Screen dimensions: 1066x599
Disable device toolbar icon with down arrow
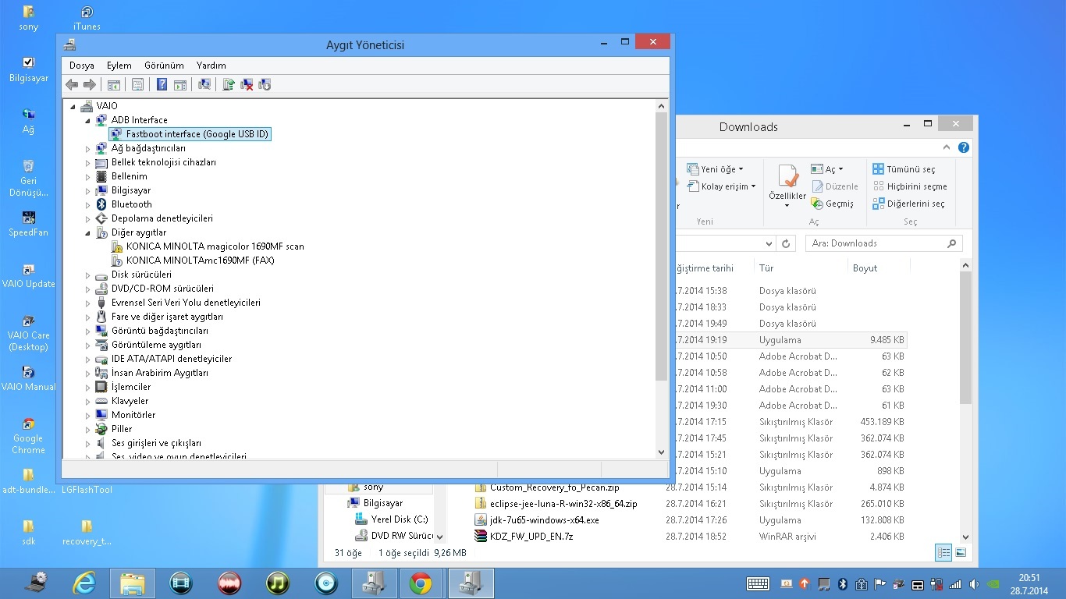coord(265,84)
